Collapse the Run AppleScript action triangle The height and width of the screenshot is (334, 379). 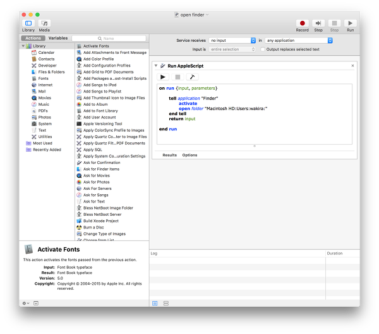[156, 66]
